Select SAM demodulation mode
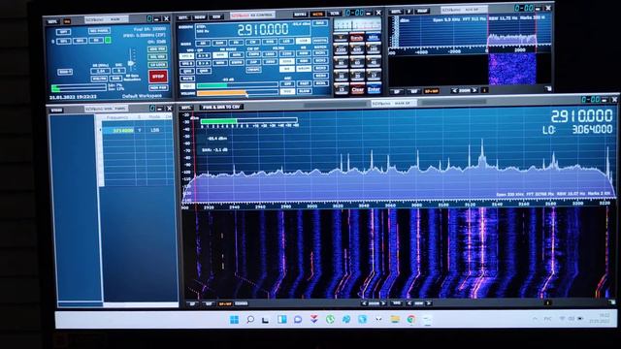 pyautogui.click(x=219, y=42)
